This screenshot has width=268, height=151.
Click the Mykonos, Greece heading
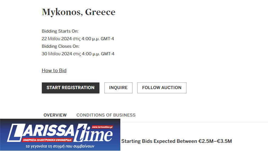coord(79,12)
